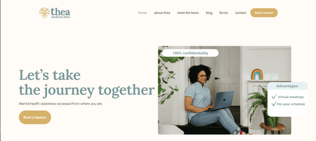Image resolution: width=316 pixels, height=141 pixels.
Task: Click the Let's take the journey together headline
Action: tap(87, 82)
